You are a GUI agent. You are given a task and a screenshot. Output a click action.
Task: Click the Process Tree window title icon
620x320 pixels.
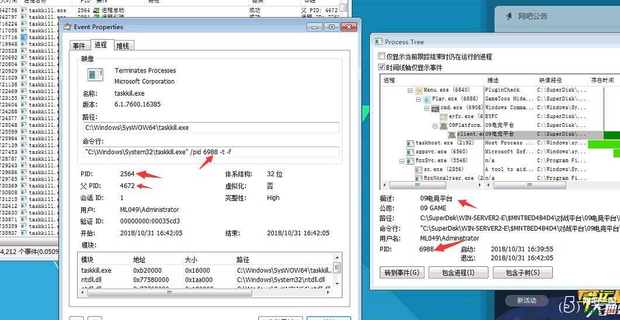coord(379,41)
